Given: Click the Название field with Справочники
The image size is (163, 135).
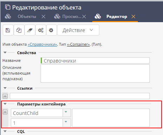Looking at the screenshot, I should (x=95, y=60).
